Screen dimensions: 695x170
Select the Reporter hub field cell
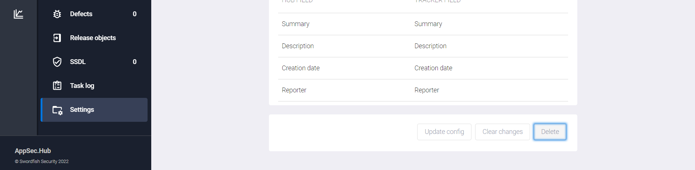[x=294, y=90]
